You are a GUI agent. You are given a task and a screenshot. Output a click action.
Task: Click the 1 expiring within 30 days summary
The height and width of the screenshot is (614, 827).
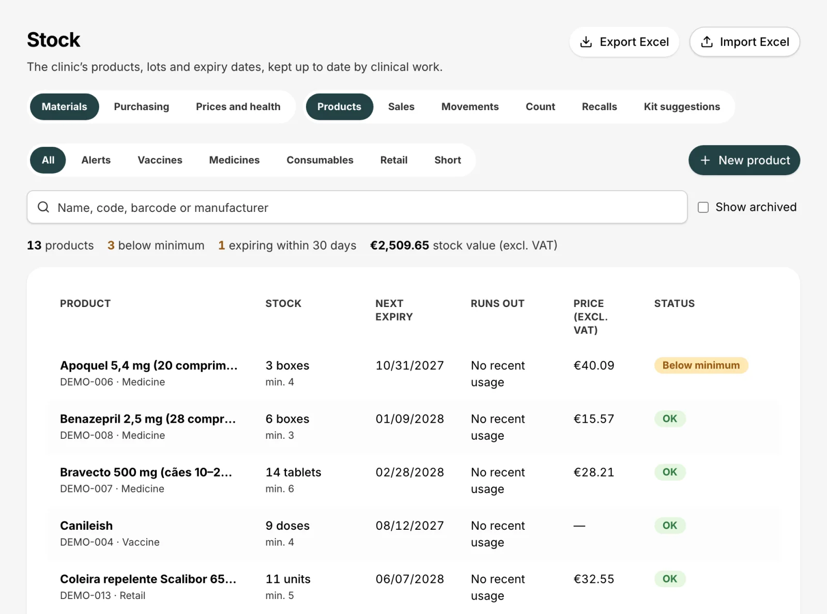(287, 245)
